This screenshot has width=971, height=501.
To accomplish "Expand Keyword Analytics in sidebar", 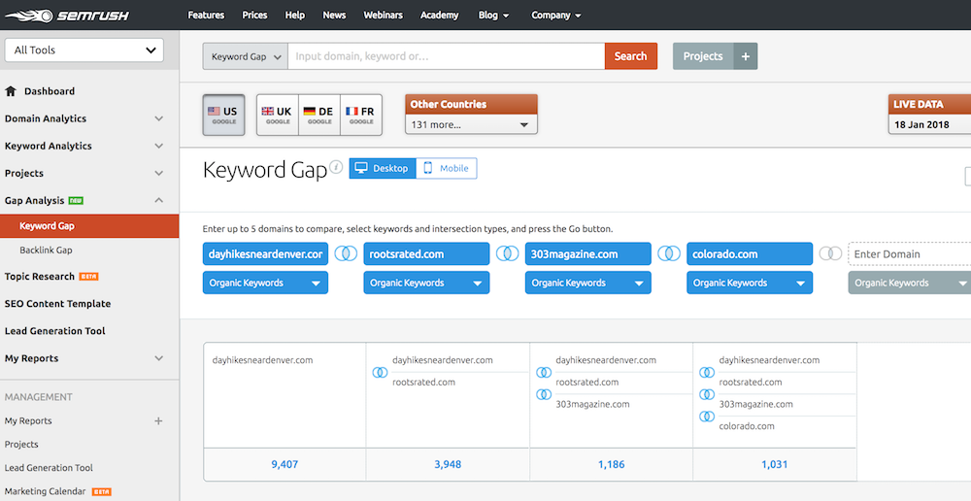I will pyautogui.click(x=159, y=147).
